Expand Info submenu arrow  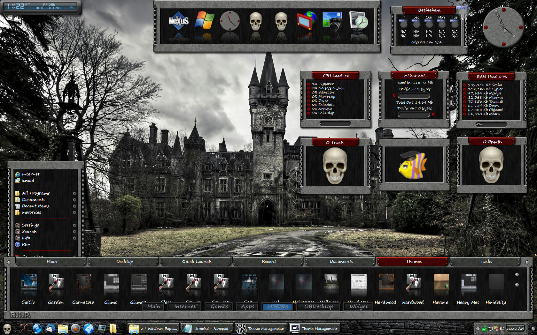tap(74, 238)
